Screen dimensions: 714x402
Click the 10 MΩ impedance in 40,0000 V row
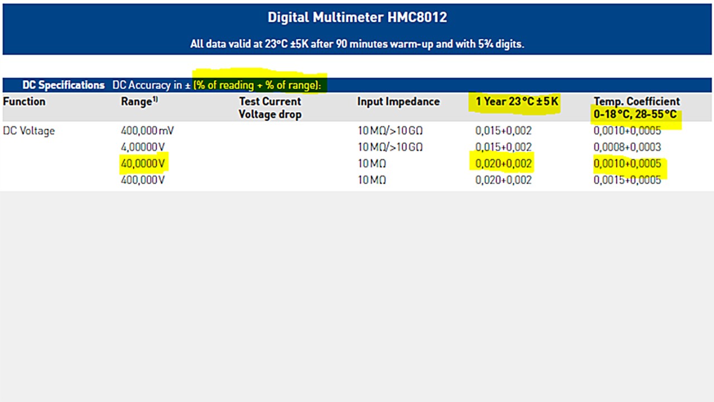pyautogui.click(x=372, y=164)
